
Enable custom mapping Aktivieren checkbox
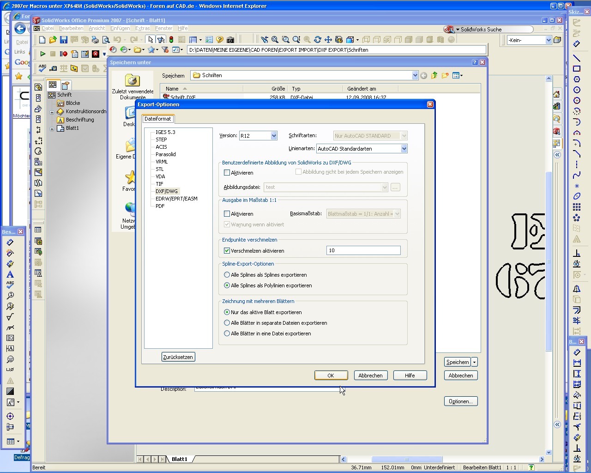[227, 173]
